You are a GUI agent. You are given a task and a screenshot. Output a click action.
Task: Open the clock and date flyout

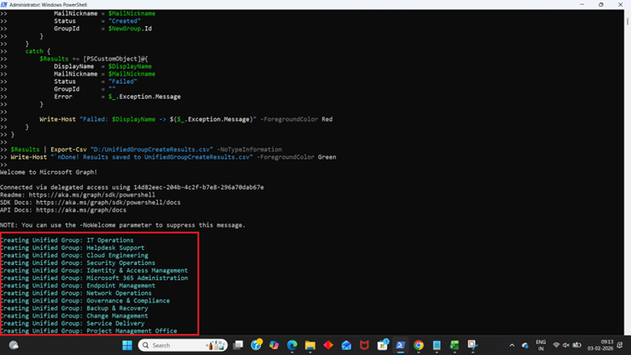tap(606, 345)
